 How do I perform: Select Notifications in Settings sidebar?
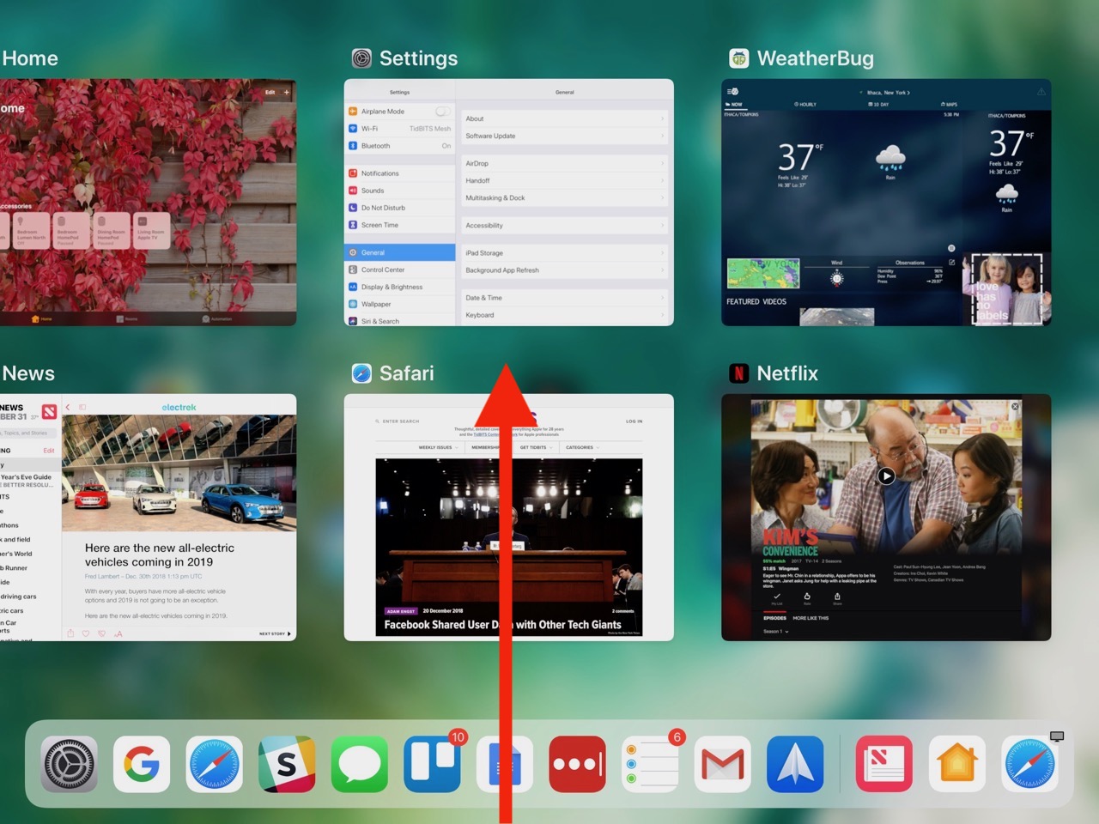400,173
